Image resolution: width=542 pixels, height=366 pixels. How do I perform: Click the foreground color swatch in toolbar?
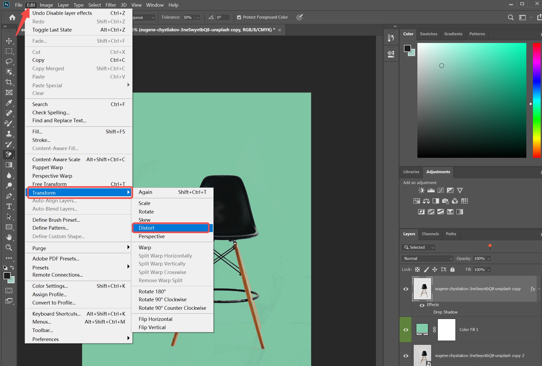point(7,276)
